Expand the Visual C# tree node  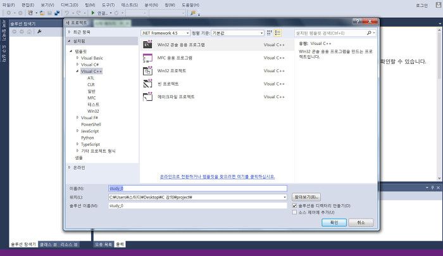tap(77, 65)
